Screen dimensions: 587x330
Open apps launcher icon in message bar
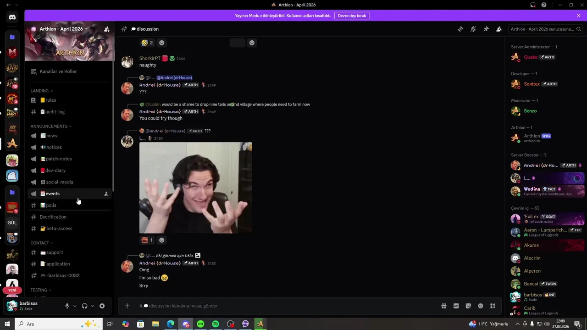(x=493, y=306)
